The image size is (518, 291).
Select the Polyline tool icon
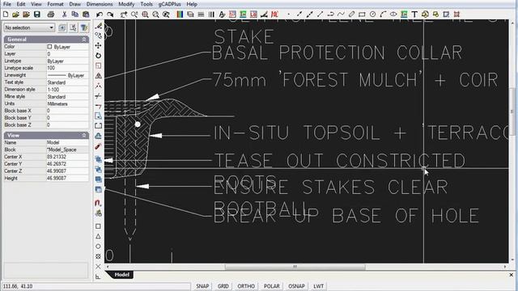(x=330, y=15)
